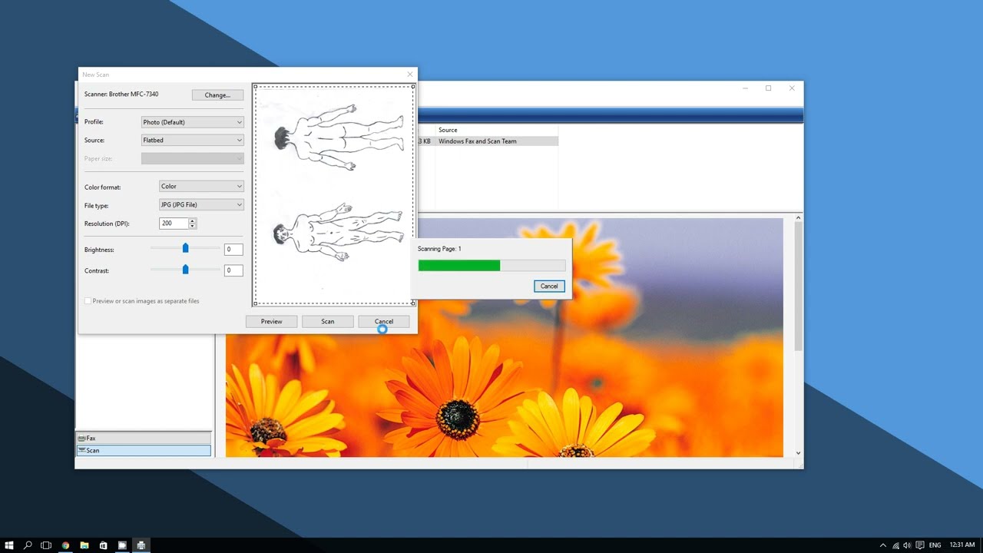Click the Resolution (DPI) input field
983x553 pixels.
174,224
